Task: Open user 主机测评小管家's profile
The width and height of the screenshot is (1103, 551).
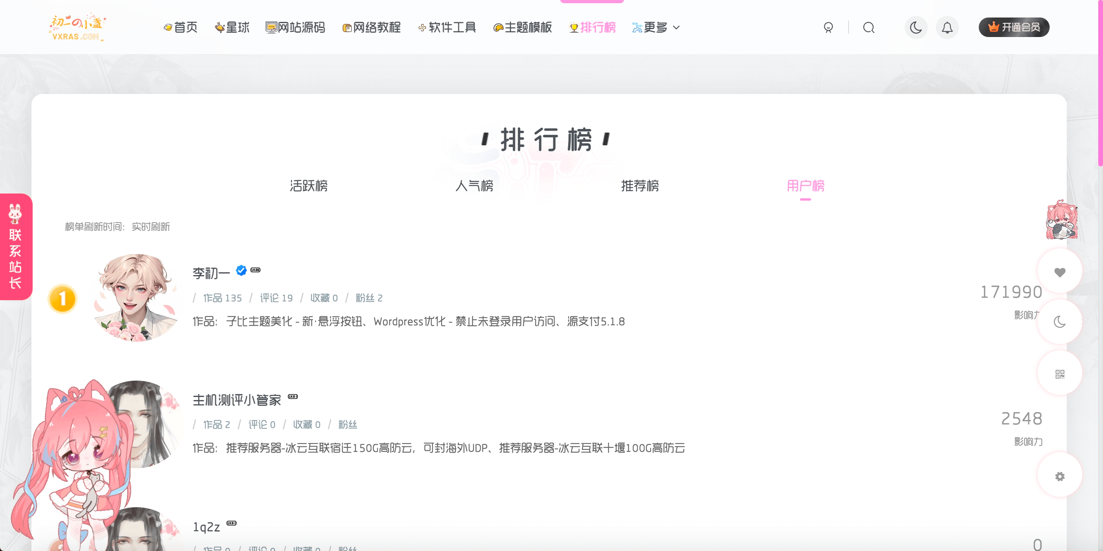Action: coord(237,399)
